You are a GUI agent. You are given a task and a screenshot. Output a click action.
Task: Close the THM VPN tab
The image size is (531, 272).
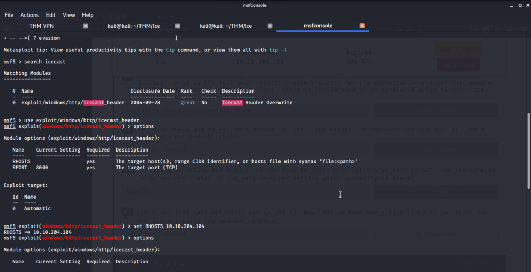tap(86, 26)
